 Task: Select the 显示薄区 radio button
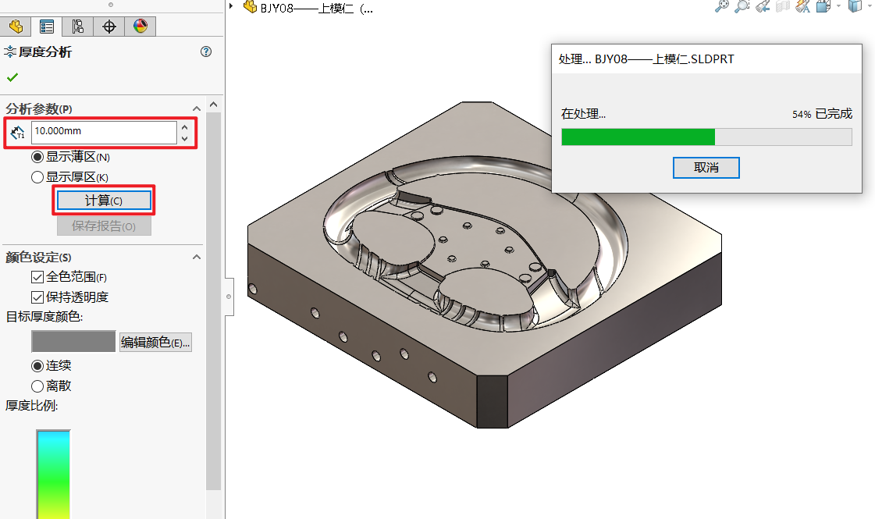[x=37, y=157]
